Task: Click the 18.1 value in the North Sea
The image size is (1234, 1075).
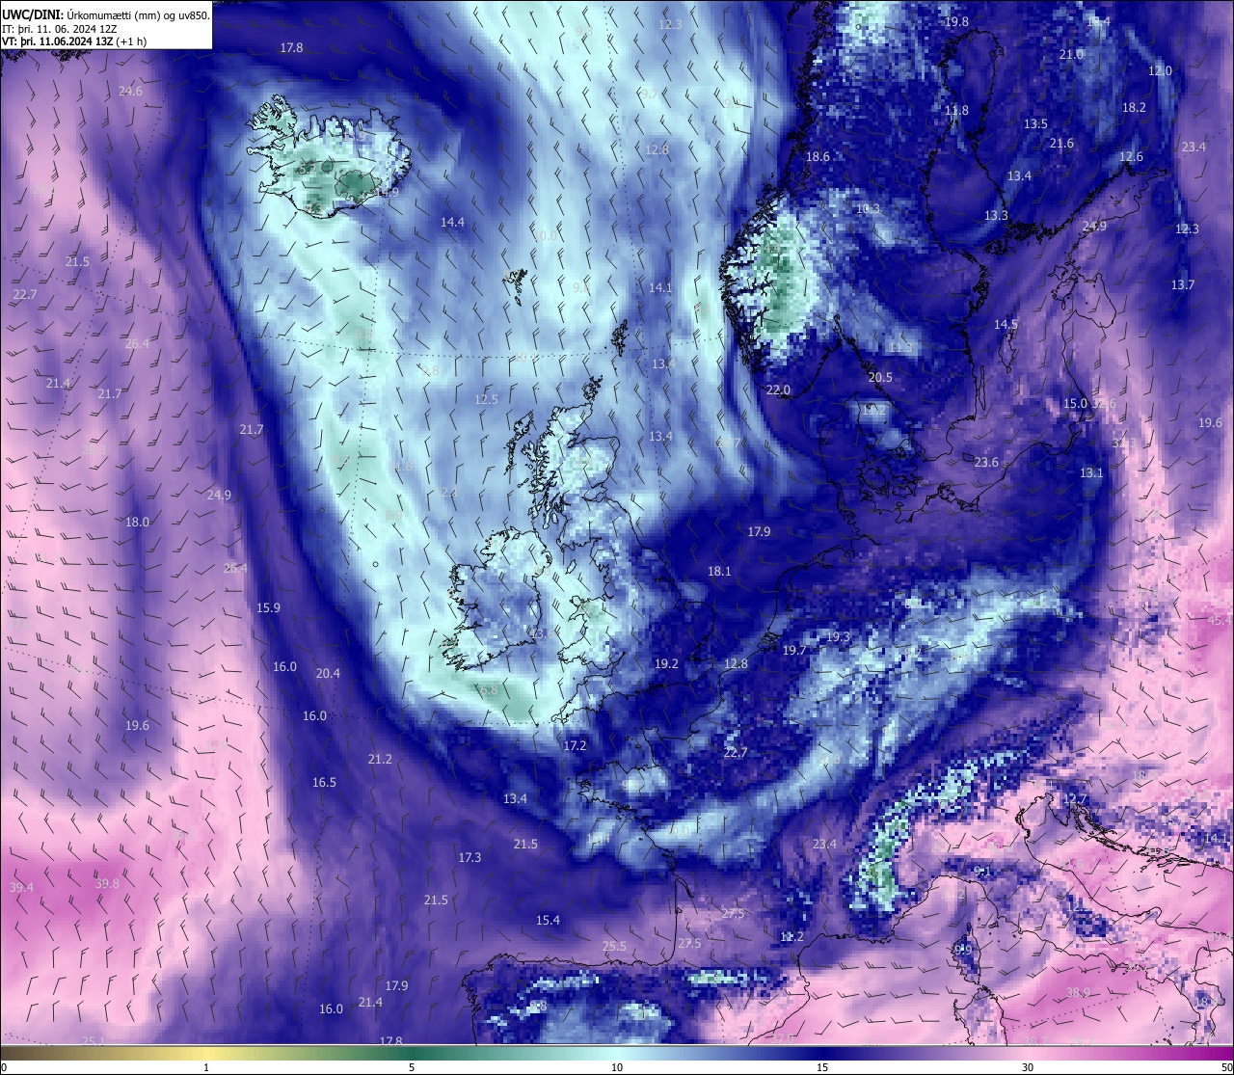Action: click(719, 571)
